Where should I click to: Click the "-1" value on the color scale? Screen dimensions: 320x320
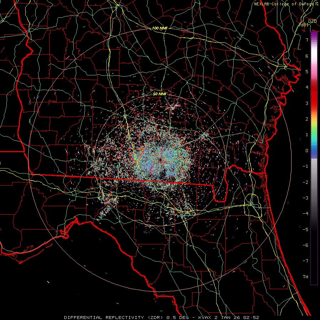click(x=305, y=166)
